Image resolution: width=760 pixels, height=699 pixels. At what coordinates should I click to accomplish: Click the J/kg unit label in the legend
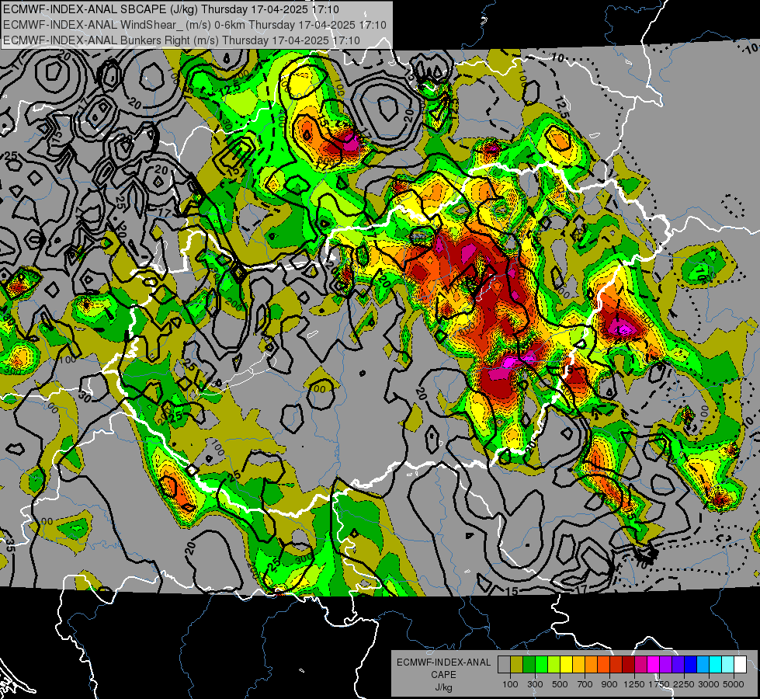pos(443,687)
